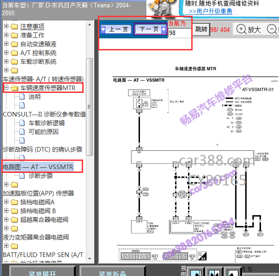Click the folder icon beside 自动变速箱液
Viewport: 279px width, 276px height.
(x=14, y=44)
